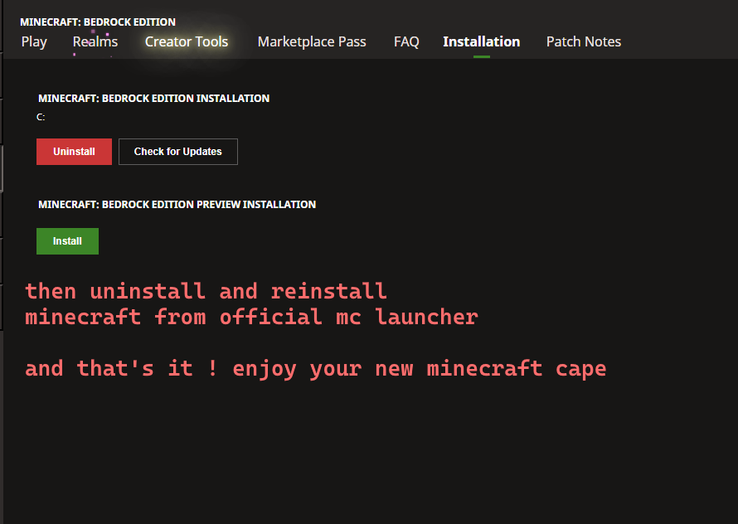Viewport: 738px width, 524px height.
Task: Click the 'MINECRAFT: BEDROCK EDITION' title text
Action: coord(98,22)
